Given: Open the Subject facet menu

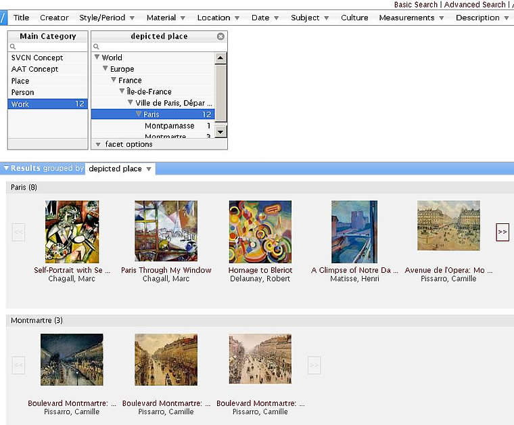Looking at the screenshot, I should 310,18.
